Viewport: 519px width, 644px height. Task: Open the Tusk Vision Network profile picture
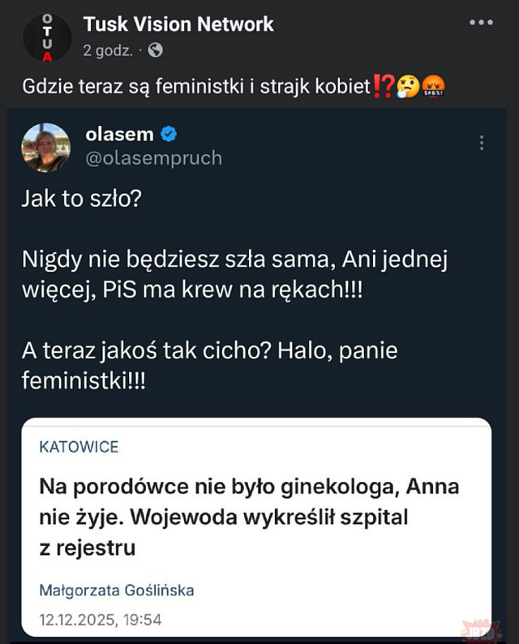coord(47,37)
